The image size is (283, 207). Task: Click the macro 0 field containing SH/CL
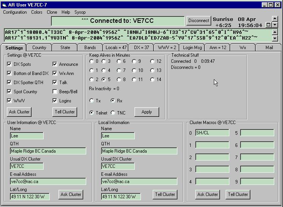212,133
